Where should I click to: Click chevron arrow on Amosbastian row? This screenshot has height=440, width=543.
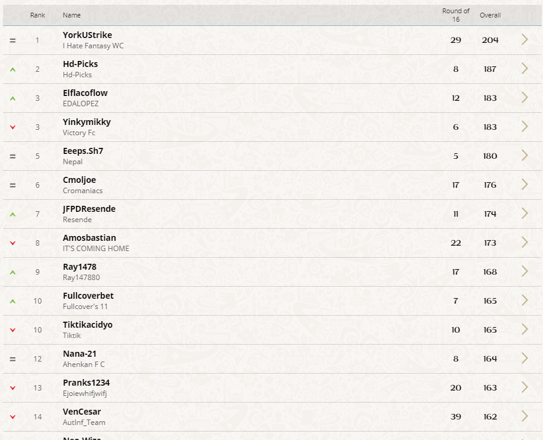(525, 243)
